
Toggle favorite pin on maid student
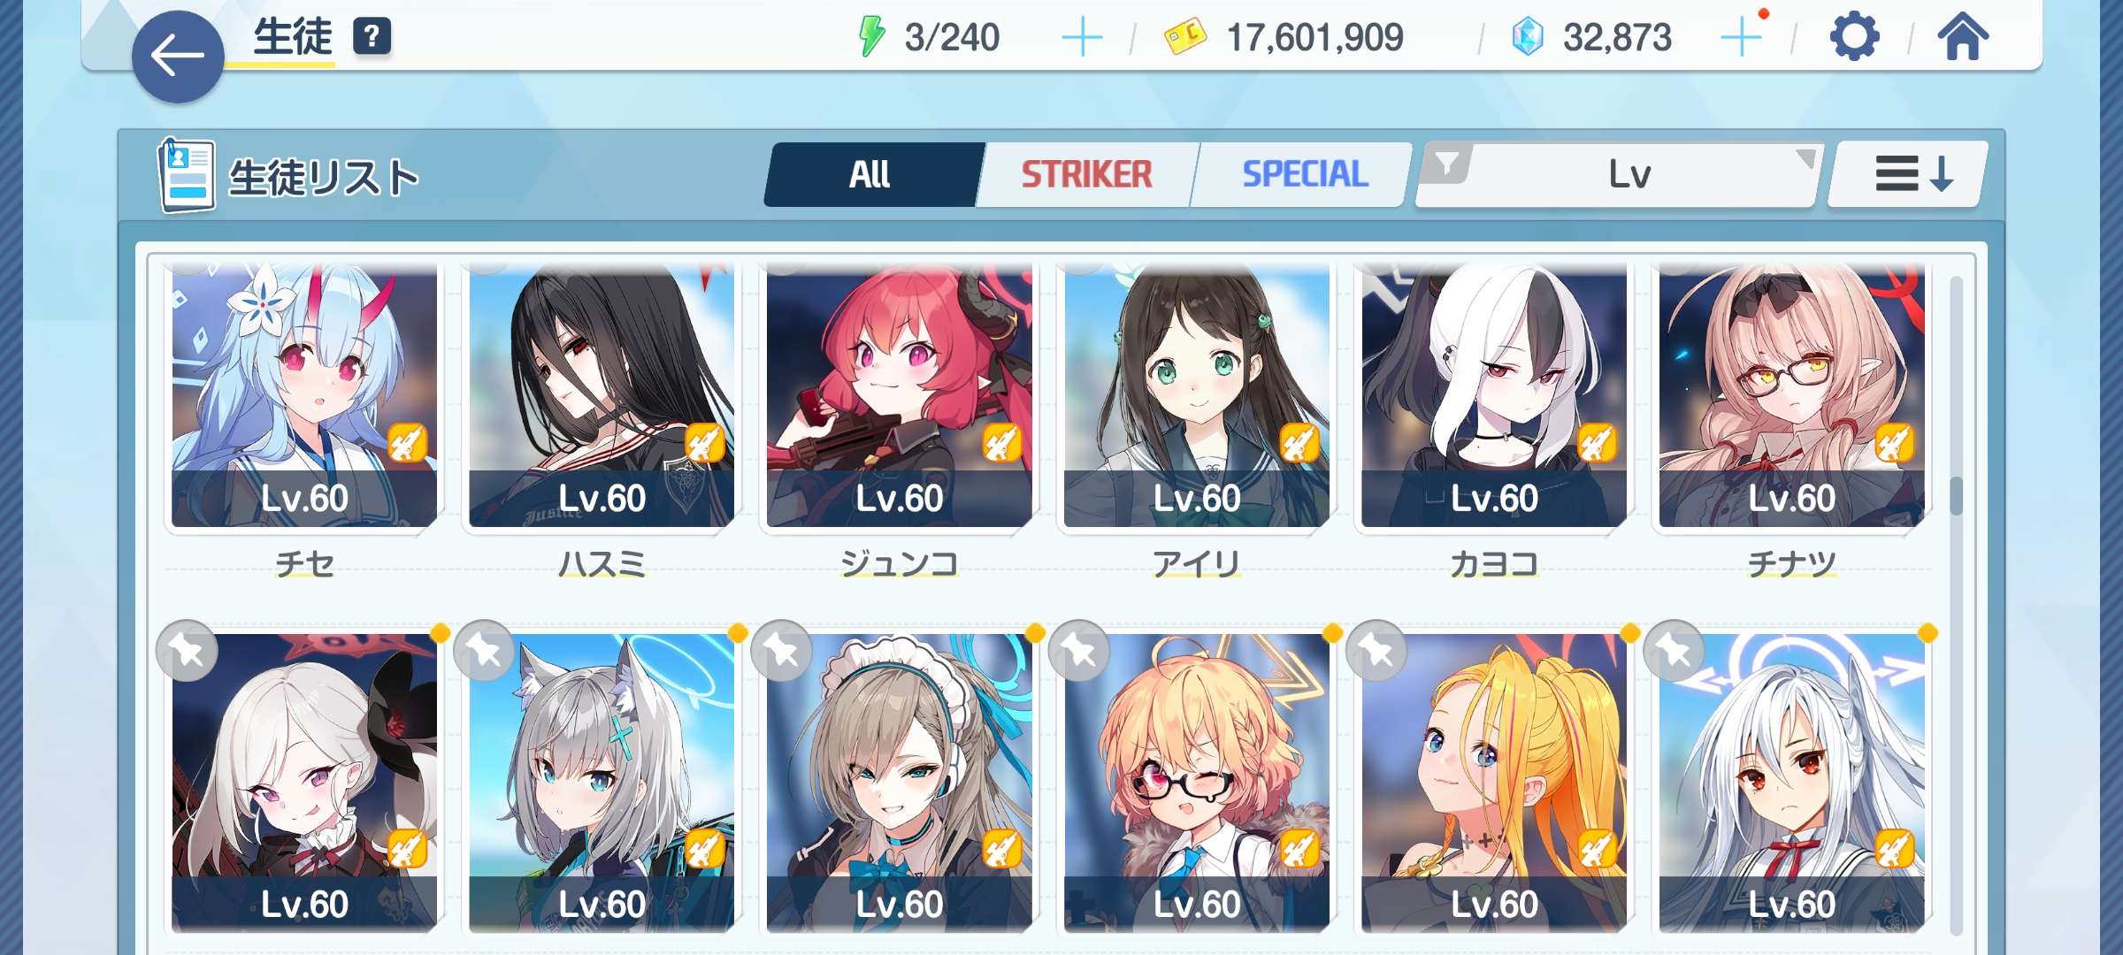point(781,651)
